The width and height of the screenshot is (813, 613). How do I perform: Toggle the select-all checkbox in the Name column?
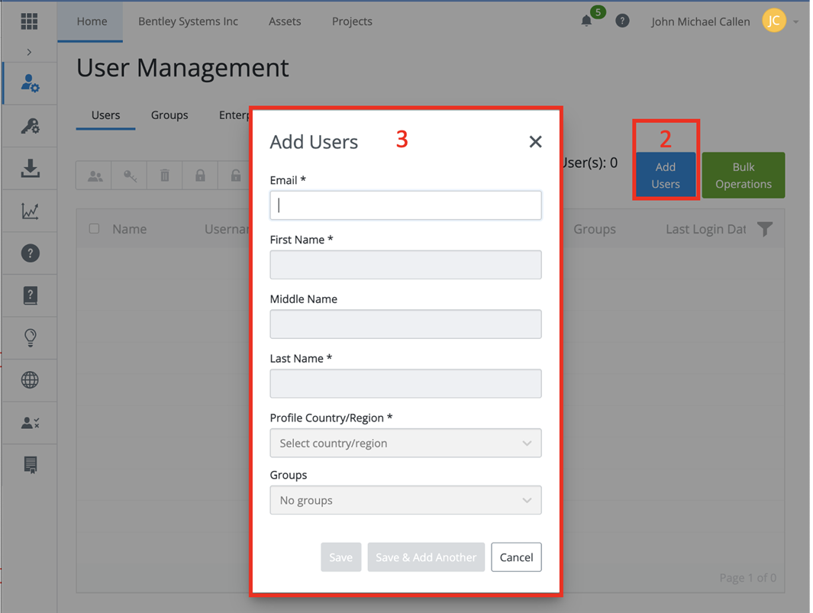(x=94, y=228)
